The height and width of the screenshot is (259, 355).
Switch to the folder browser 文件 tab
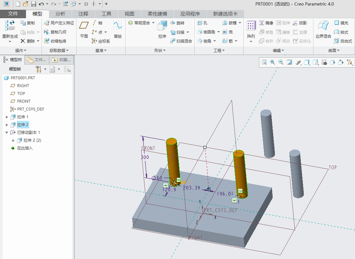37,60
